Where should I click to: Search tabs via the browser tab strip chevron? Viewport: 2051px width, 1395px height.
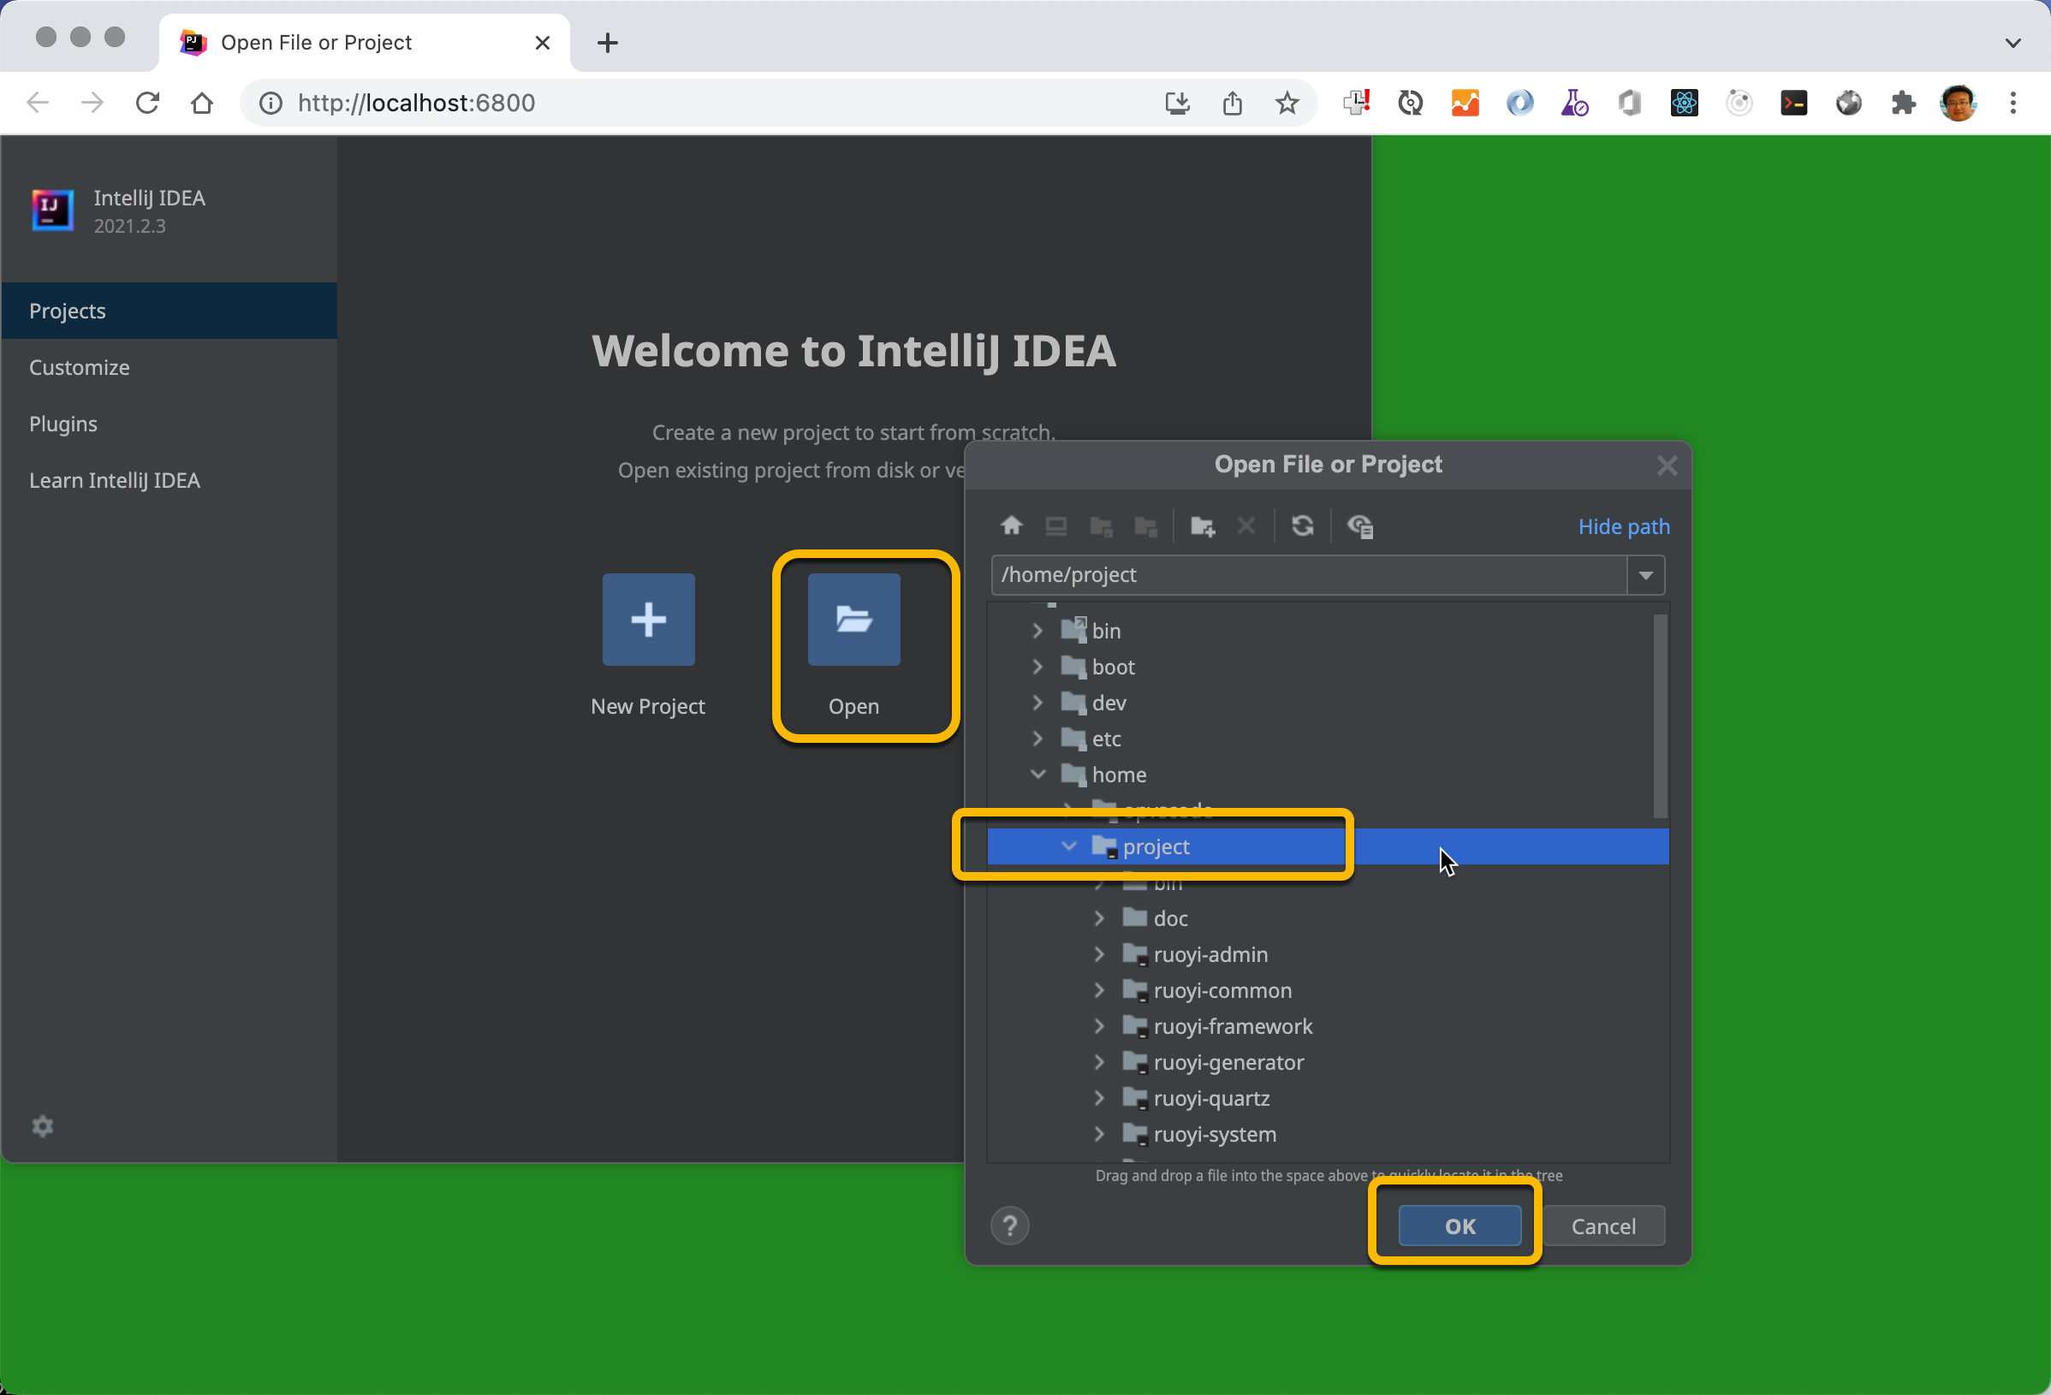[2013, 42]
